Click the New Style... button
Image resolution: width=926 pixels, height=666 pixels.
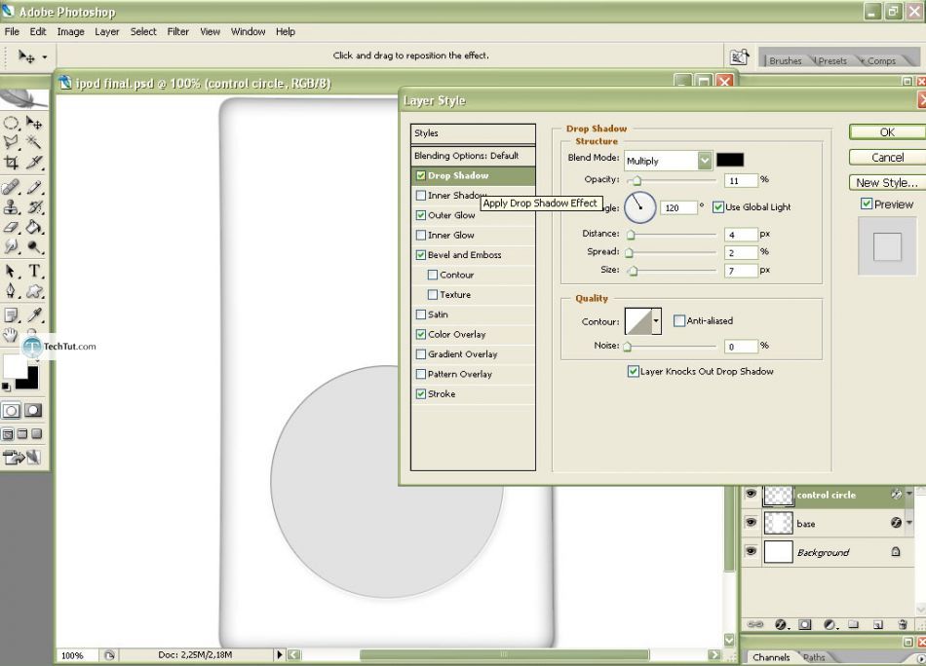pyautogui.click(x=887, y=183)
